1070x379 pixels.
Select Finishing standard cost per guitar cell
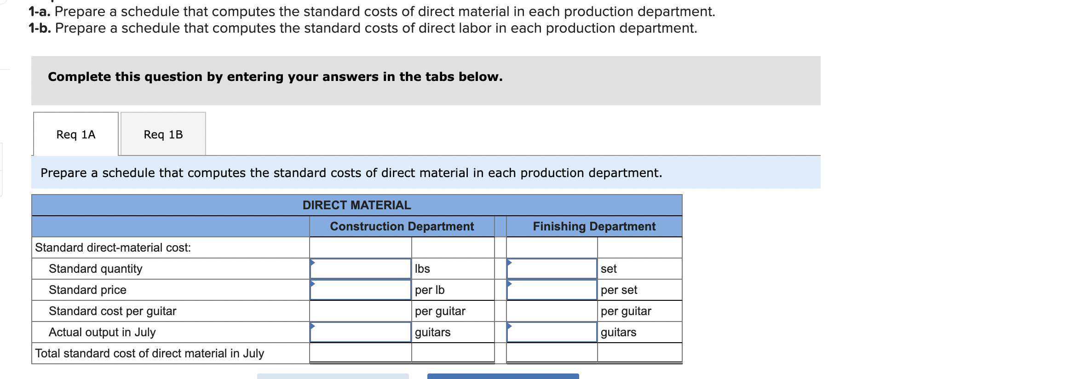552,311
